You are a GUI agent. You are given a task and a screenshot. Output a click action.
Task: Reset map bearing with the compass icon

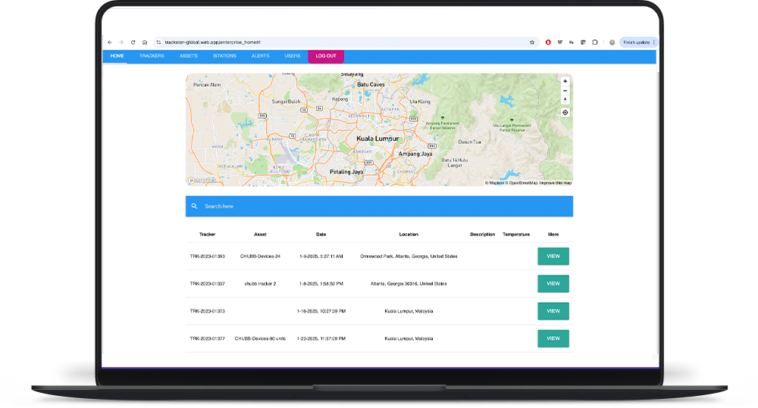(565, 100)
